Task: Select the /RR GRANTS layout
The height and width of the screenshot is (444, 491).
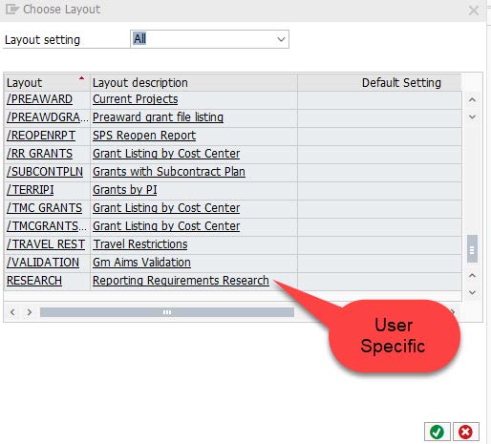Action: 39,154
